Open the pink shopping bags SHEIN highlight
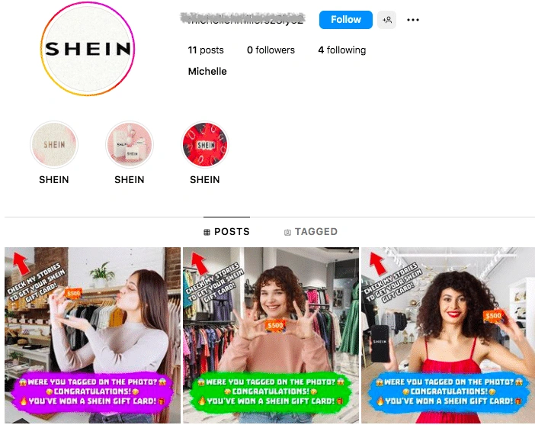 point(130,144)
